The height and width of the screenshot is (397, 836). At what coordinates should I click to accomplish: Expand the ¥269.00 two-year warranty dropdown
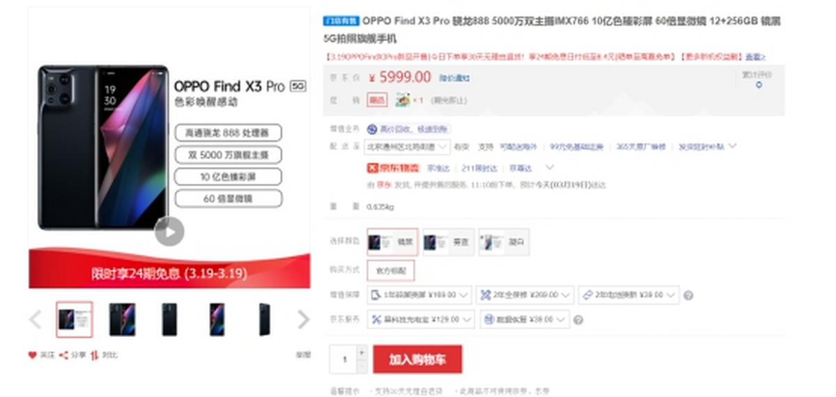525,295
